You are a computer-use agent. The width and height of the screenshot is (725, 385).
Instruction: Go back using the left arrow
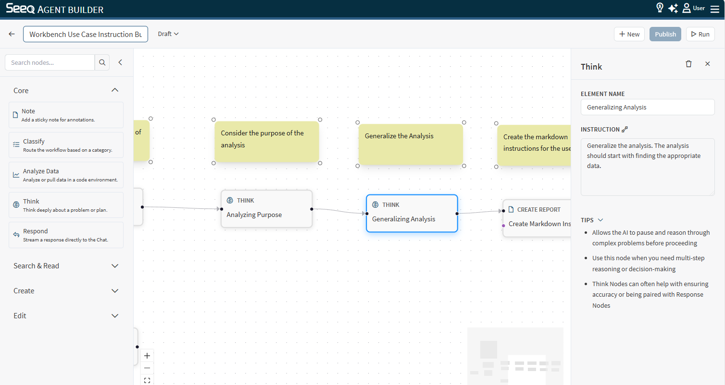[12, 34]
